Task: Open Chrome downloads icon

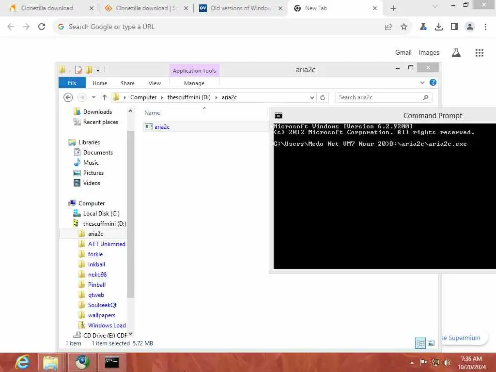Action: (439, 27)
